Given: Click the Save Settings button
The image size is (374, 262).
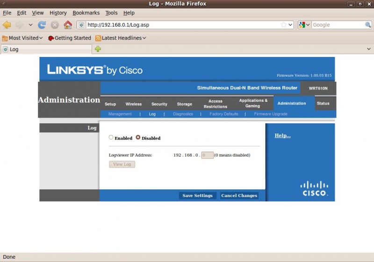Looking at the screenshot, I should (x=197, y=196).
